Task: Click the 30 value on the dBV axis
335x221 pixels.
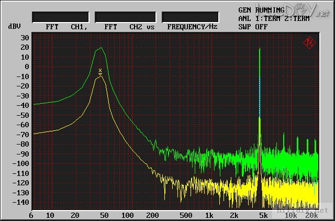Action: coord(25,38)
